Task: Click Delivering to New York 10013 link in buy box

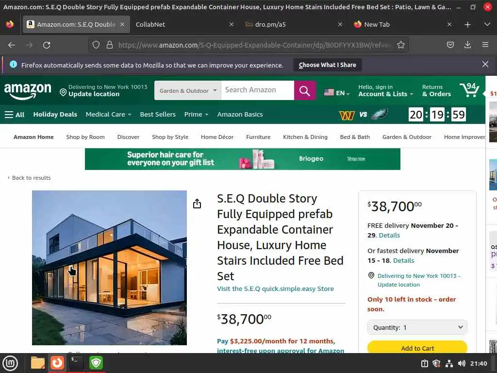Action: (x=419, y=280)
